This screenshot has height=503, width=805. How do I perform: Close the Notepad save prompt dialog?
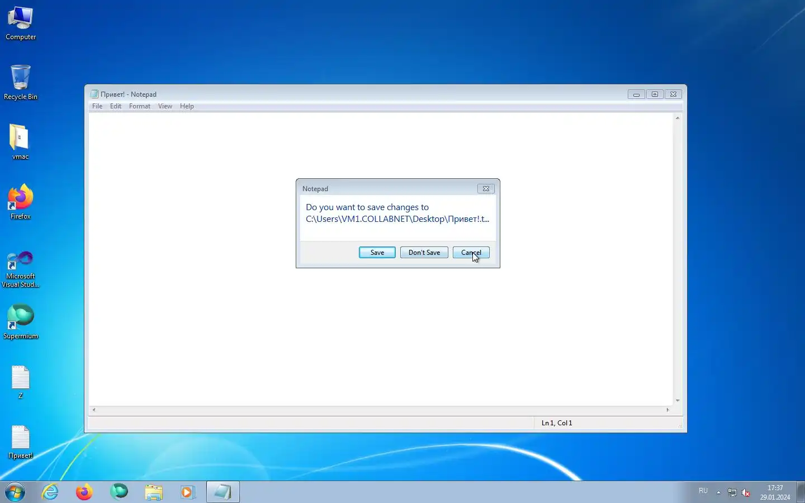tap(486, 189)
